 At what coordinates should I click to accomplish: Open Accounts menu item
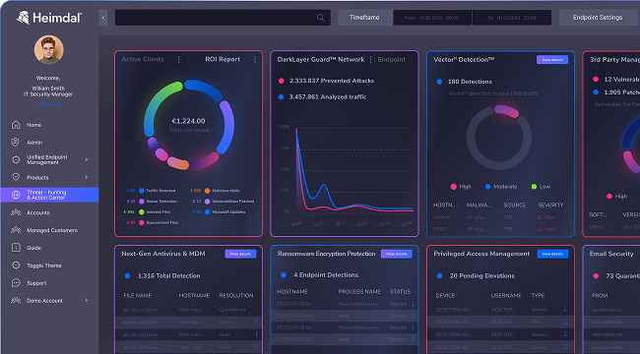(38, 212)
